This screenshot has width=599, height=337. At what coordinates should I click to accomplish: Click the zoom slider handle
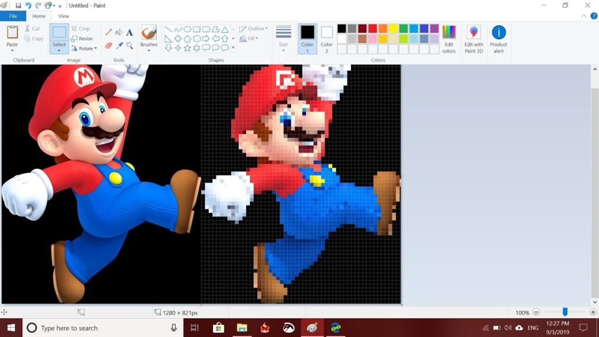coord(564,312)
